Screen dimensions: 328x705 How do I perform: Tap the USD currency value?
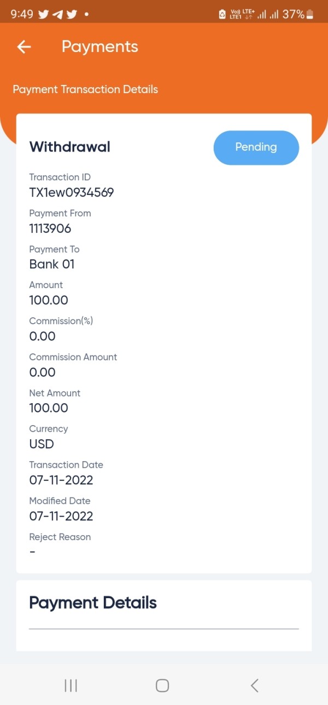tap(42, 444)
